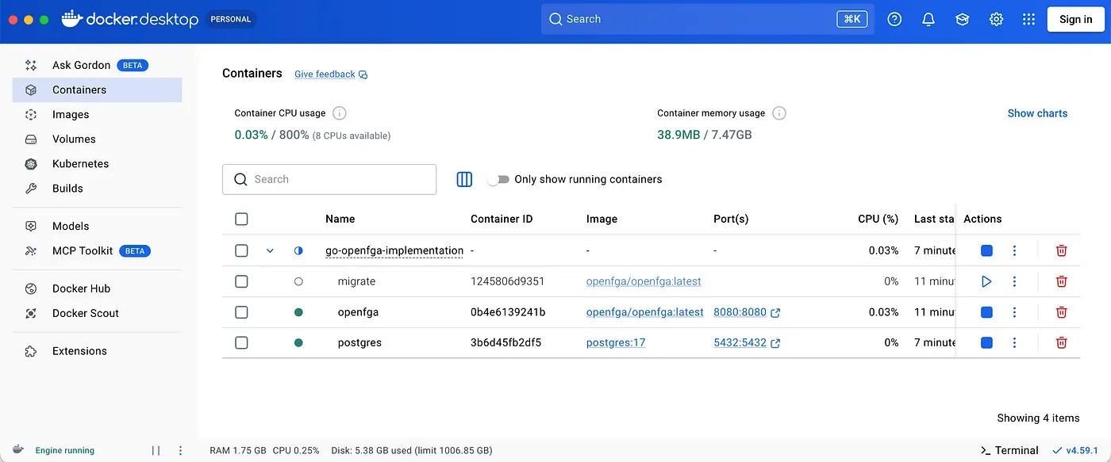Stop the openfga container
The width and height of the screenshot is (1111, 462).
point(986,312)
